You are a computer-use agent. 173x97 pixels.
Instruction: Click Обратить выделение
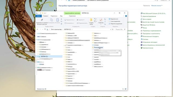[115, 24]
